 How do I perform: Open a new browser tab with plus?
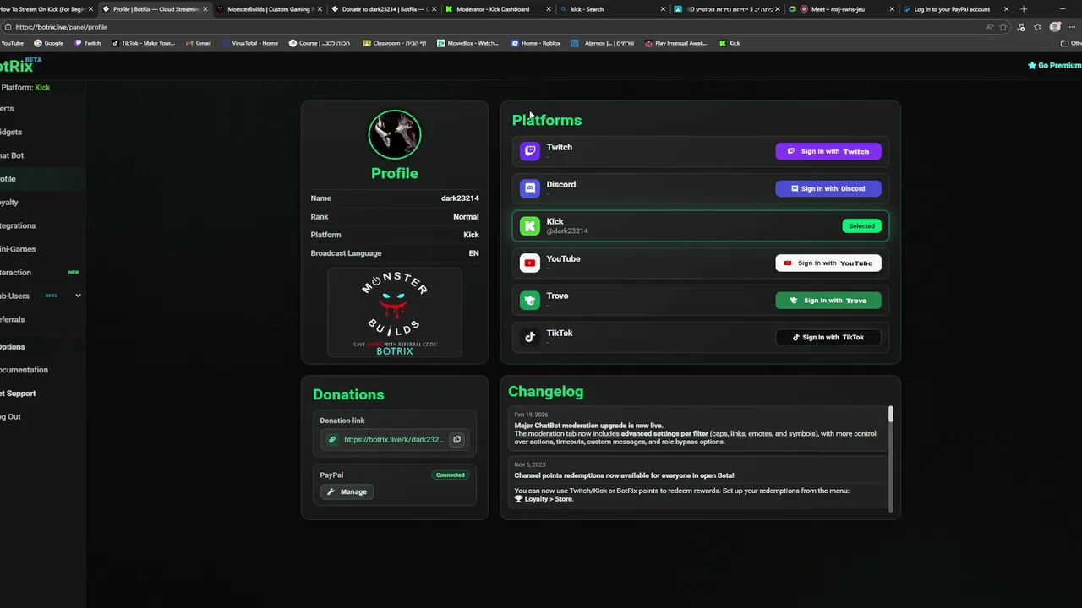coord(1024,9)
